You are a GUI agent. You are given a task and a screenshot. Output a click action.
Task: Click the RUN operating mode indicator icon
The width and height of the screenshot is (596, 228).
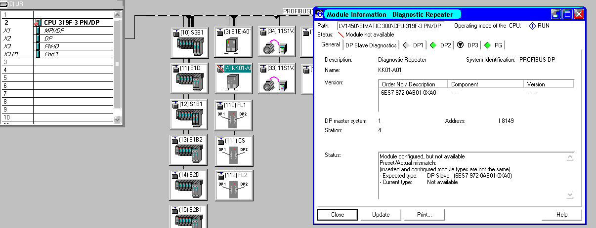(x=532, y=26)
